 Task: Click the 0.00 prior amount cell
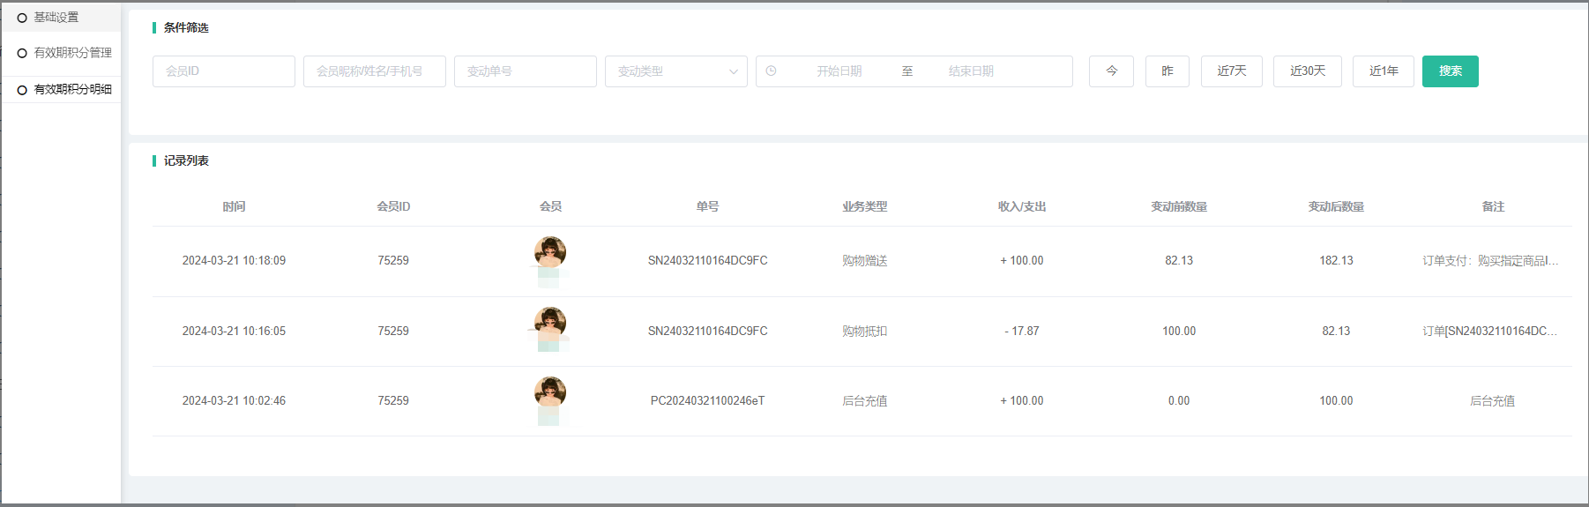[1179, 401]
